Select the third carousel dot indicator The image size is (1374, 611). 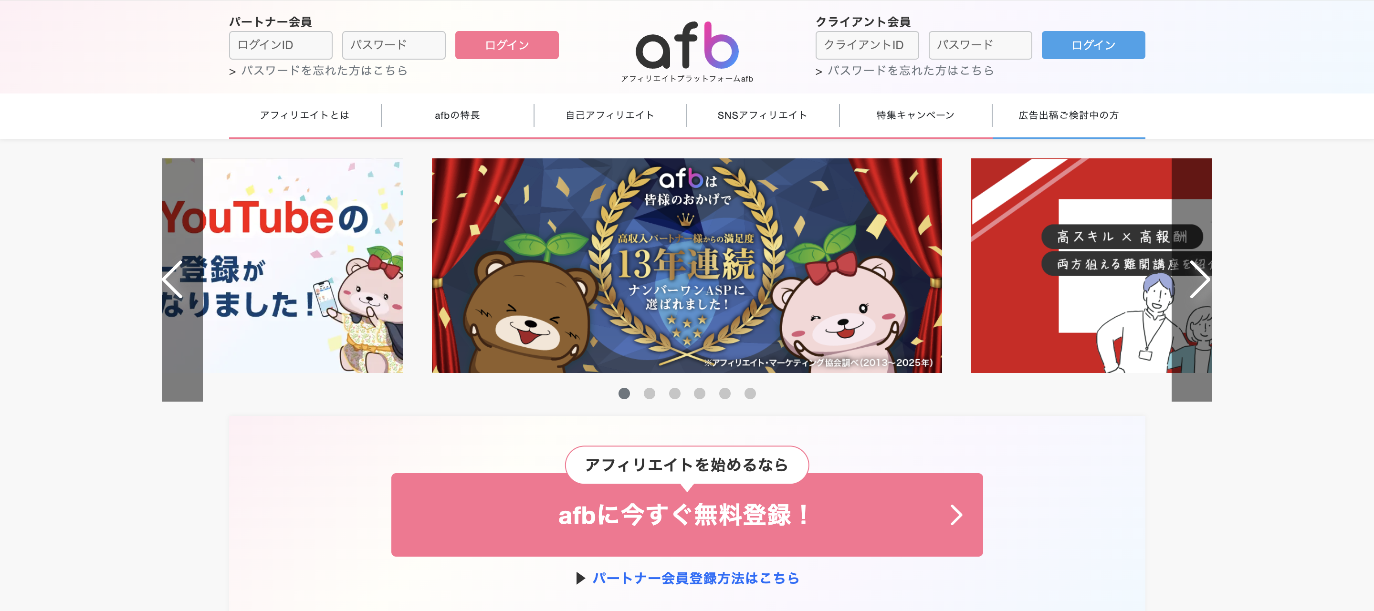[675, 394]
